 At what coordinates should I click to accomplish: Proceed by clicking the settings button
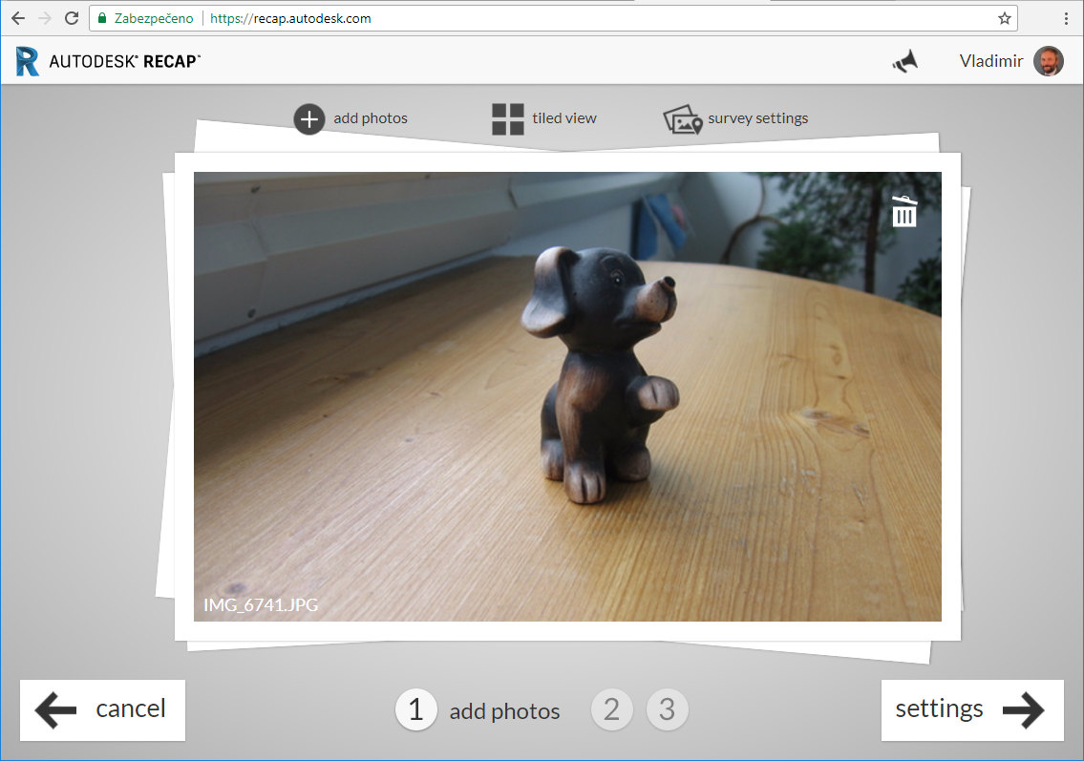point(972,709)
